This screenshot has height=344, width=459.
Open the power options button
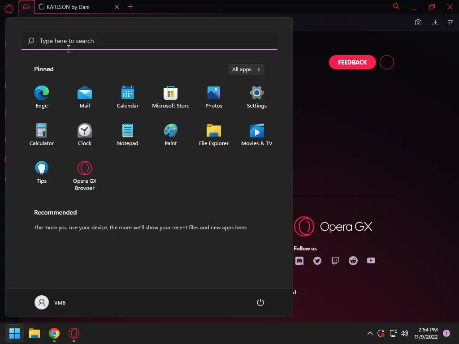tap(260, 302)
